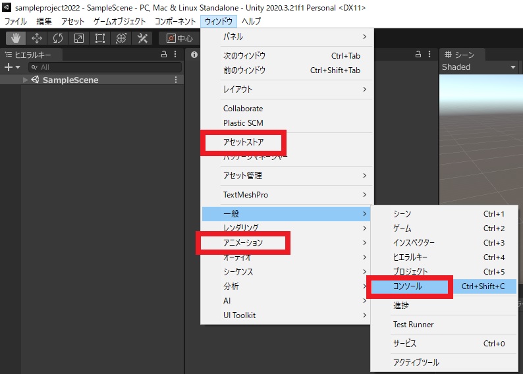Select the combined Transform tool
Image resolution: width=523 pixels, height=374 pixels.
point(121,38)
